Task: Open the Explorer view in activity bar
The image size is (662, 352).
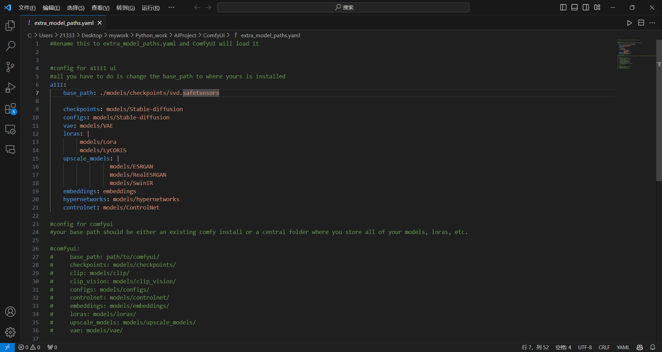Action: coord(10,25)
